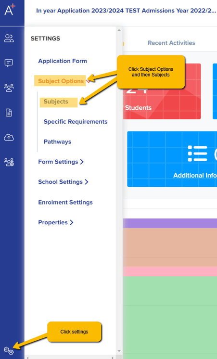
Task: Select Application Form in settings
Action: (63, 61)
